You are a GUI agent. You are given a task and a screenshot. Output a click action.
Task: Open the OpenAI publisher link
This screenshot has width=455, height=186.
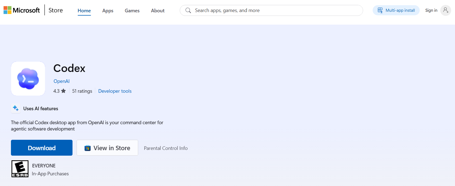click(62, 81)
